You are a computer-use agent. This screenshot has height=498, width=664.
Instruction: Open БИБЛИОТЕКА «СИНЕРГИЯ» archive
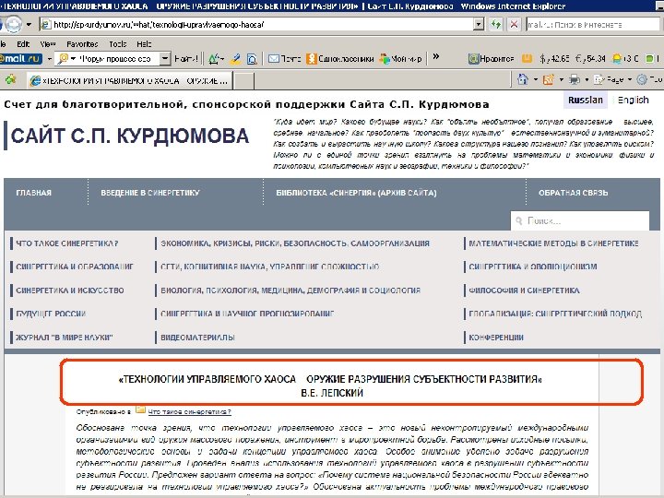356,193
